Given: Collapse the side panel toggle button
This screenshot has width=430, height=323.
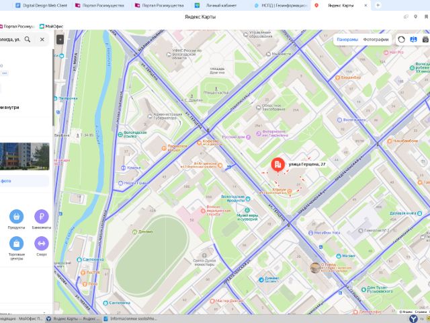Looking at the screenshot, I should (x=60, y=39).
